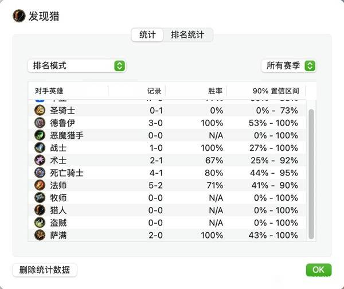Viewport: 344px width, 289px height.
Task: Click the Paladin (圣骑士) class icon
Action: 40,110
